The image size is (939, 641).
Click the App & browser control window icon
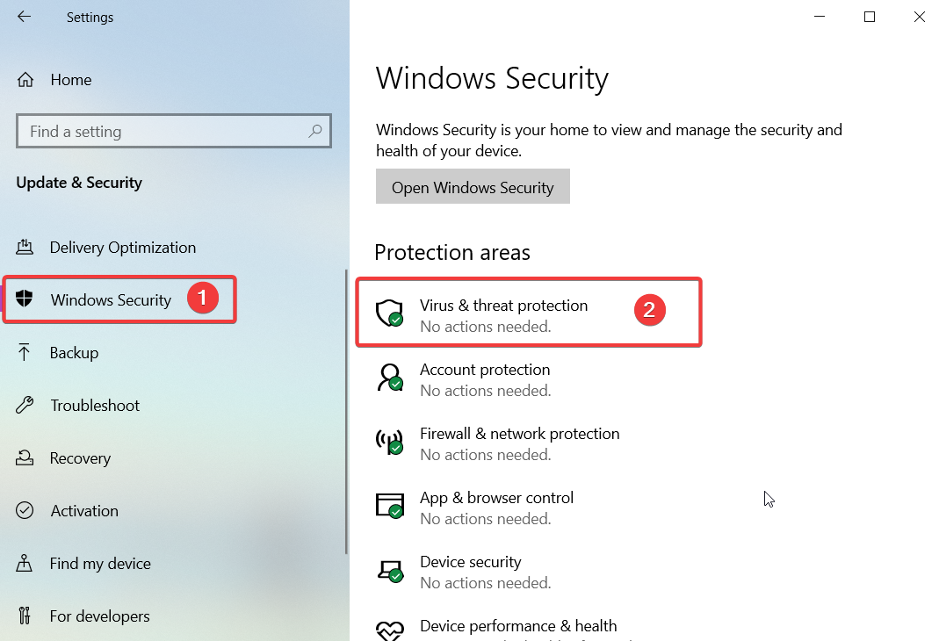(389, 506)
